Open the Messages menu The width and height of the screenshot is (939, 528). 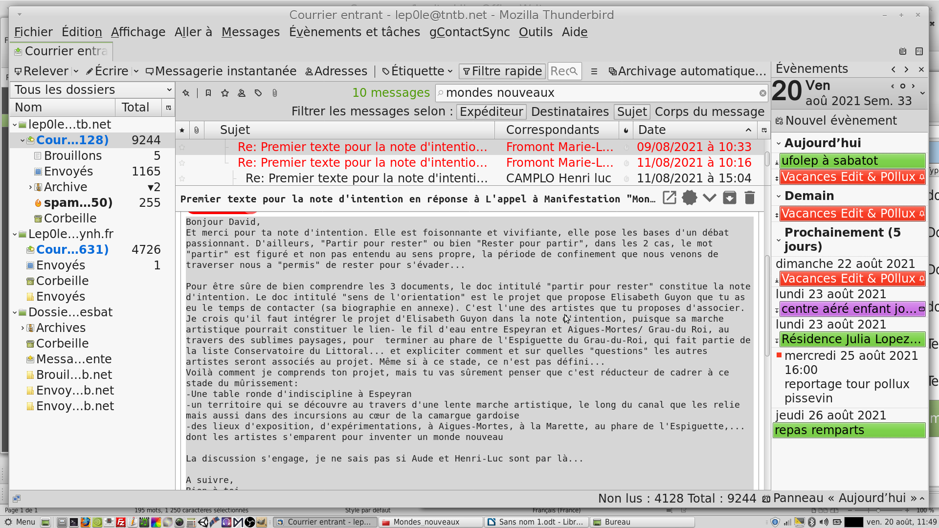(250, 32)
